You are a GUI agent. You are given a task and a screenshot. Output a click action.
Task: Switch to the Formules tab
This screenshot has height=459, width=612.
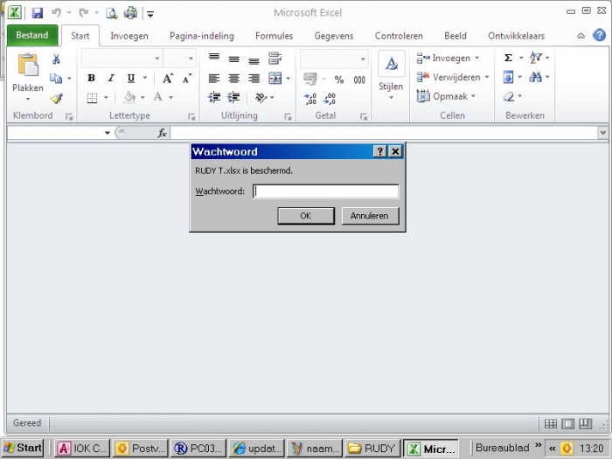[274, 36]
